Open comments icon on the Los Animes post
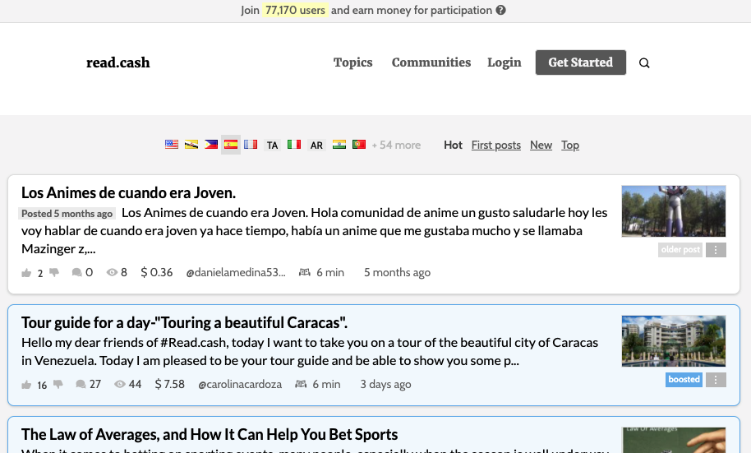The height and width of the screenshot is (453, 751). point(76,272)
